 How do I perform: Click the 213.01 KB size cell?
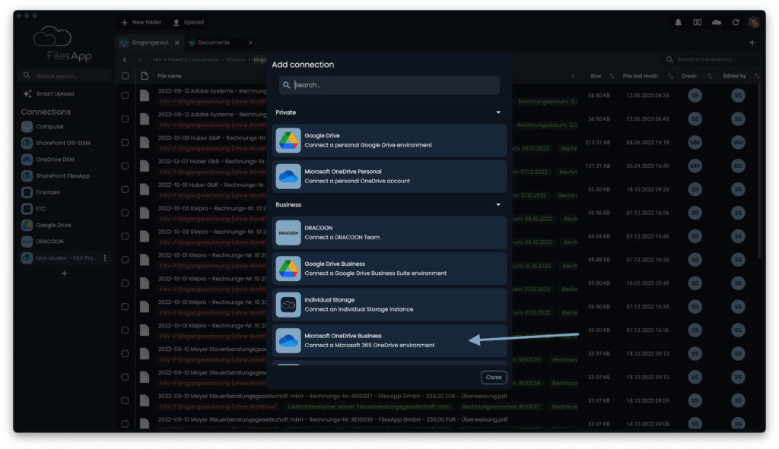[x=598, y=142]
